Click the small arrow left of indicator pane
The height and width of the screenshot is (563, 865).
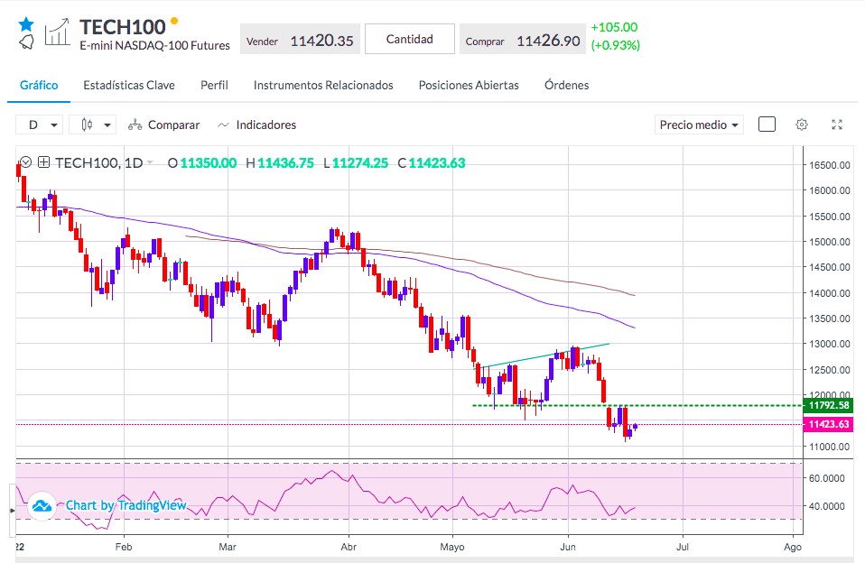pos(12,511)
